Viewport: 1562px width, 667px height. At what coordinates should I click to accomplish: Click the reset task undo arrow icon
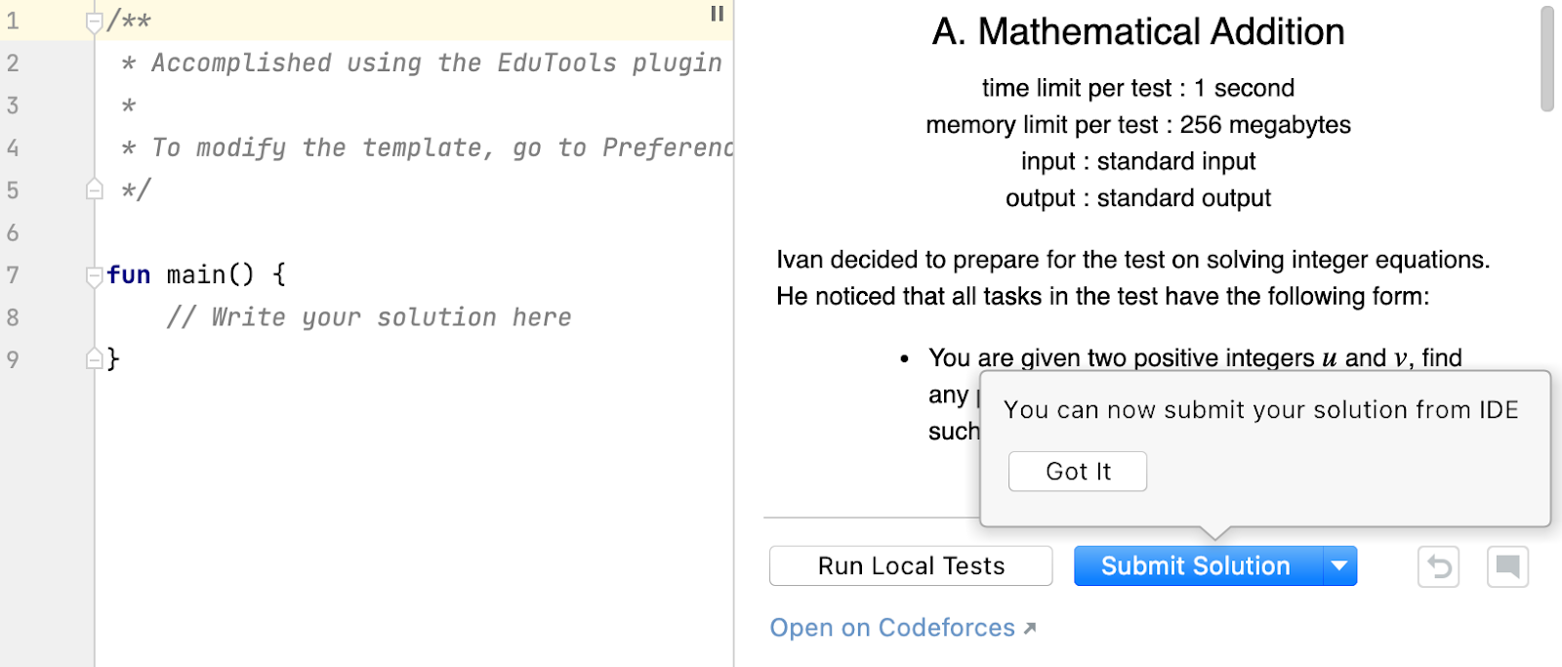(x=1438, y=566)
